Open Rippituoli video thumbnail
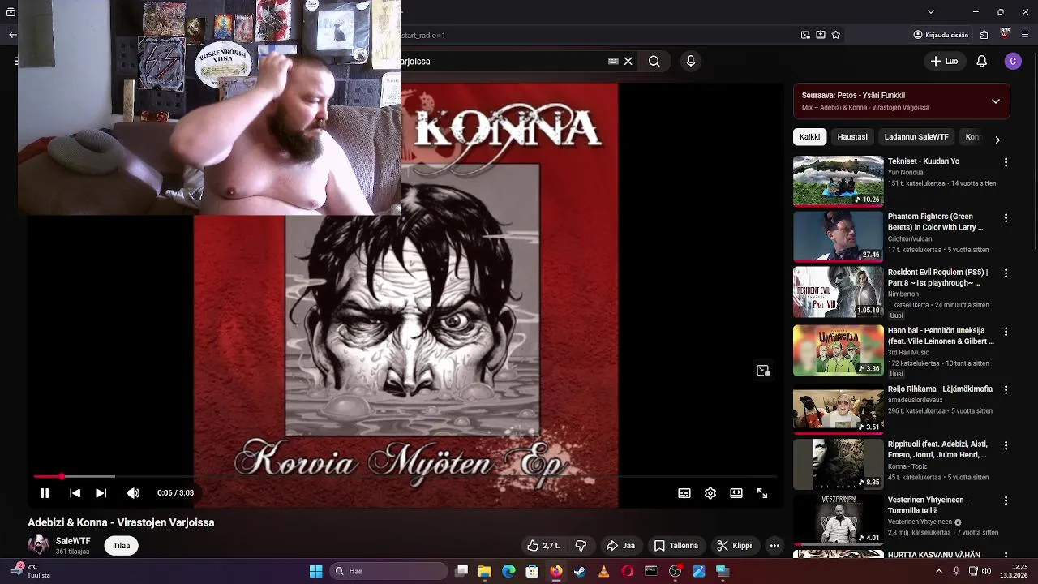The image size is (1038, 584). coord(839,464)
